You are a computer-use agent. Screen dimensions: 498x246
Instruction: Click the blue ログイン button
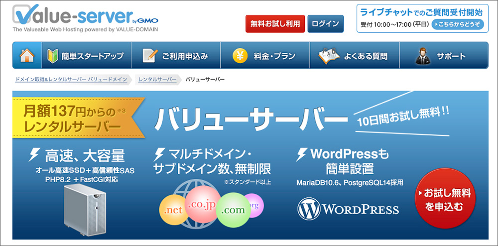326,24
